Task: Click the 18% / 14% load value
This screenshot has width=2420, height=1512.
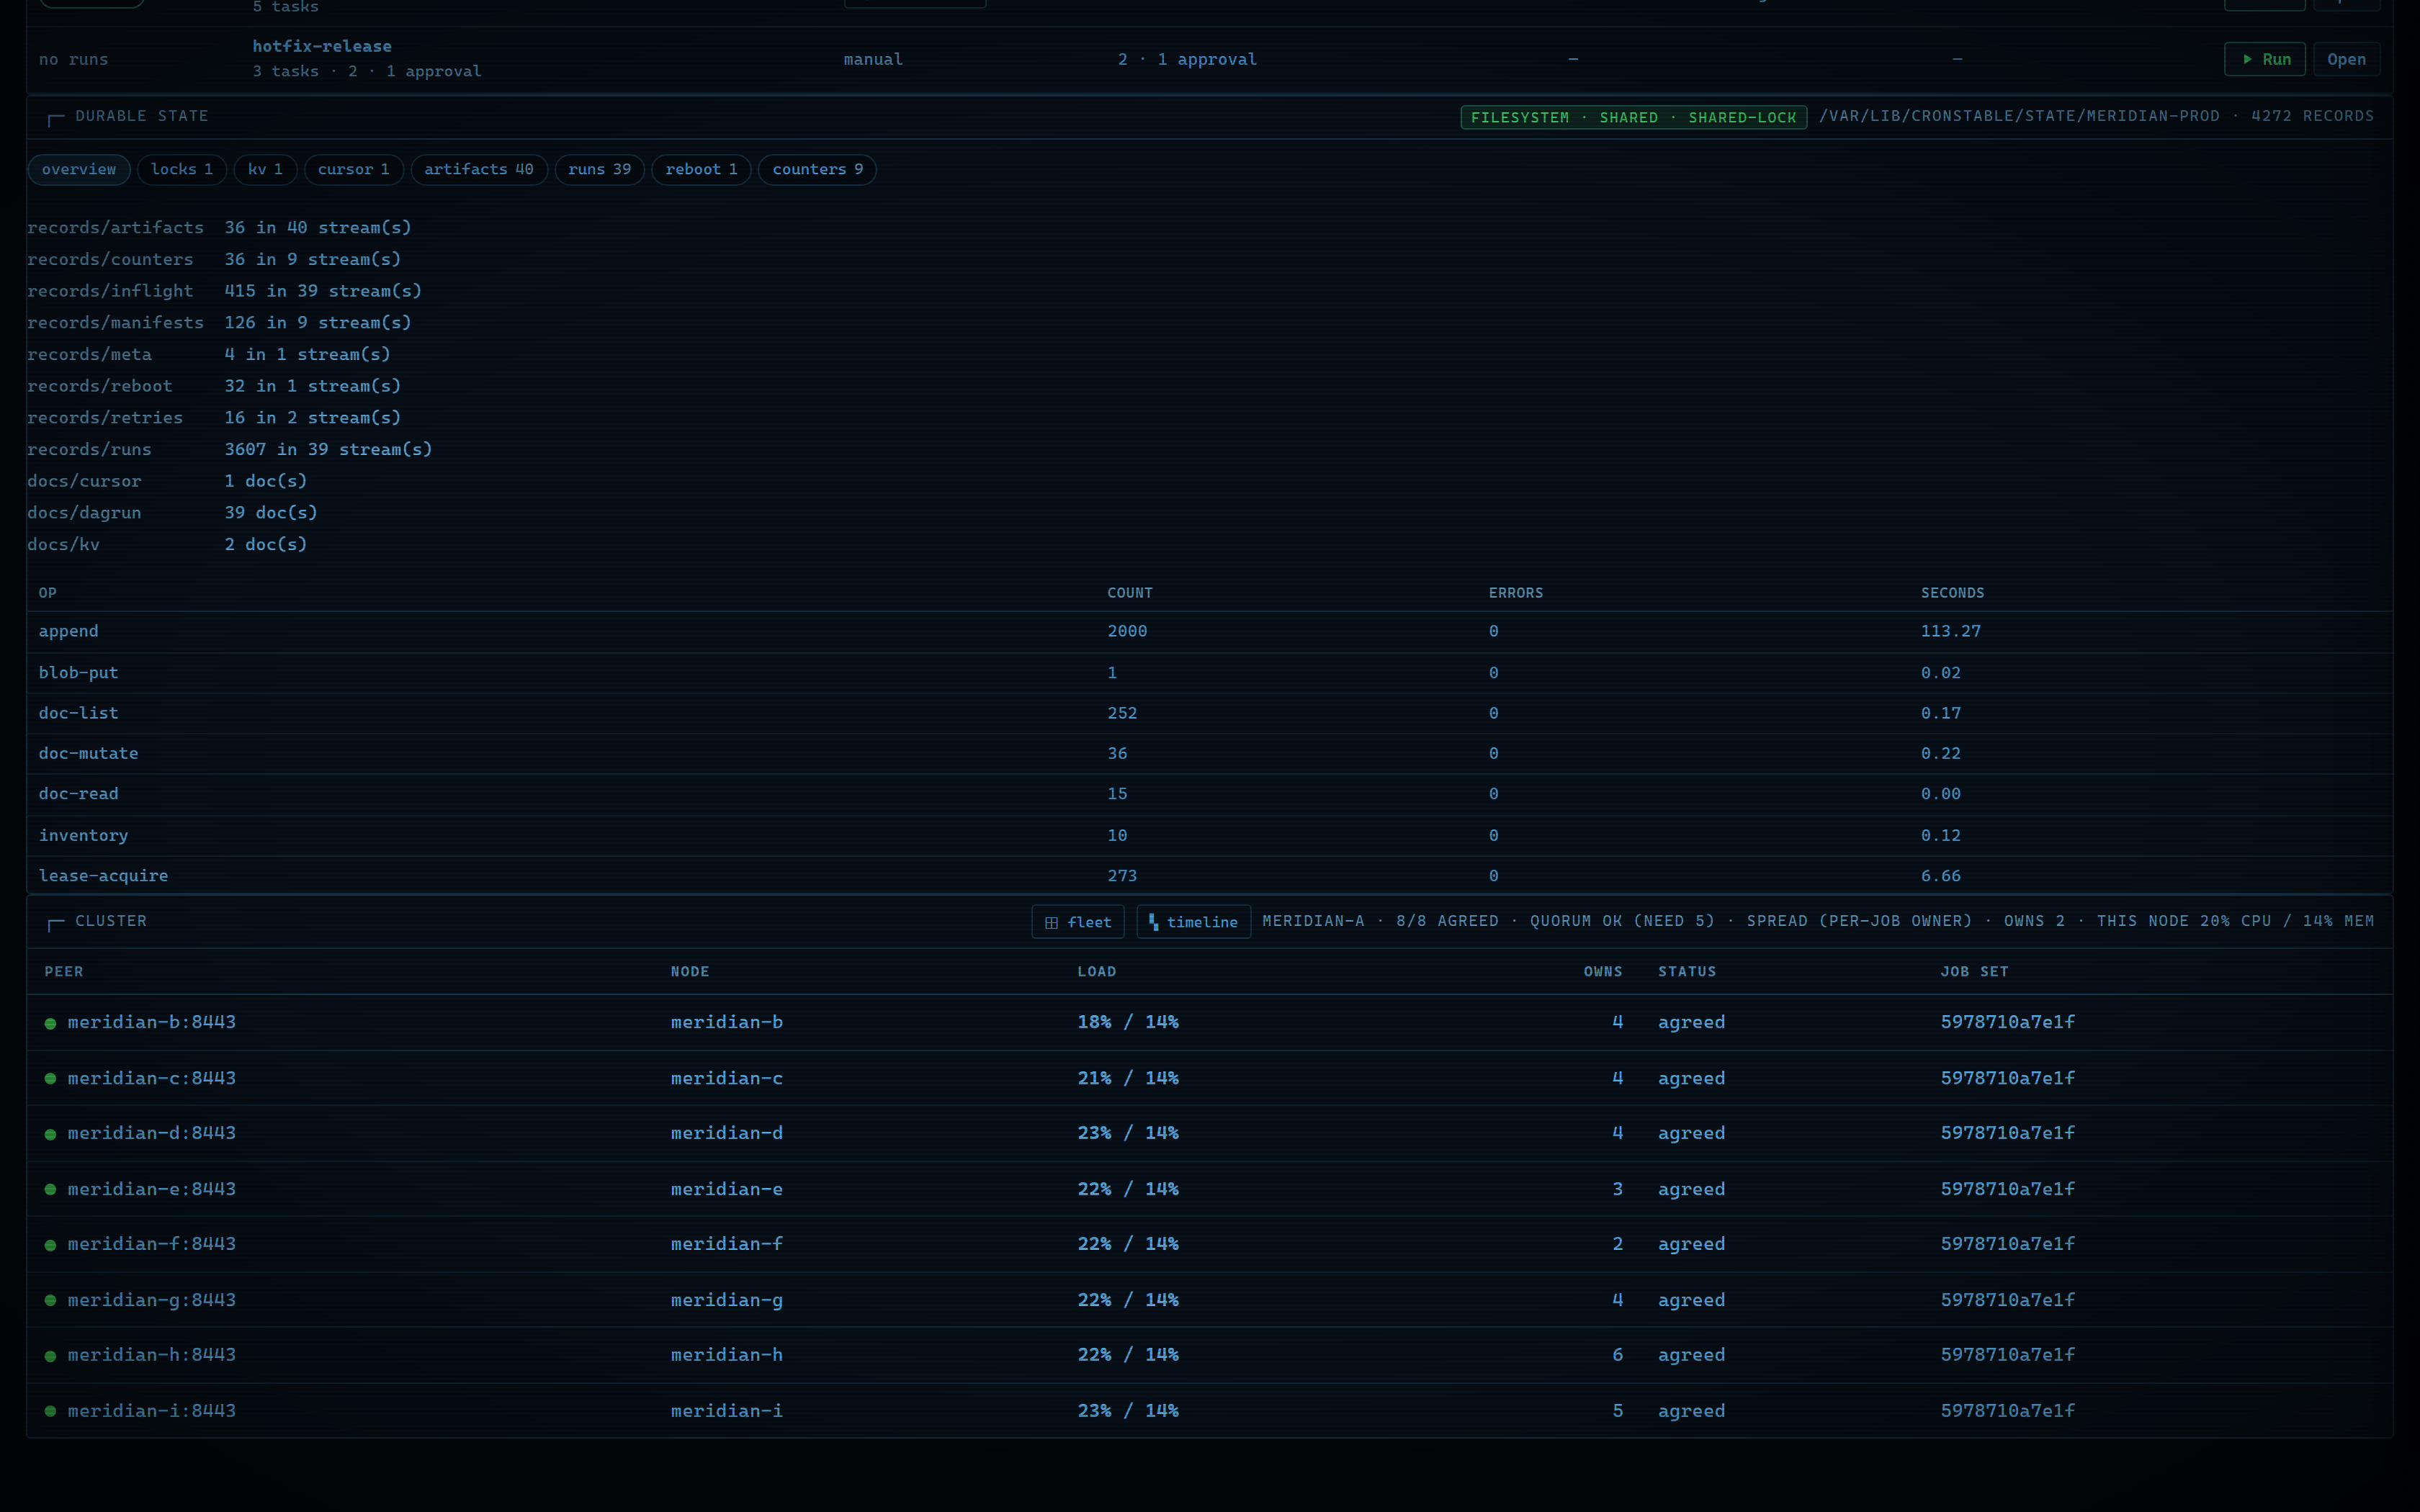Action: point(1128,1022)
